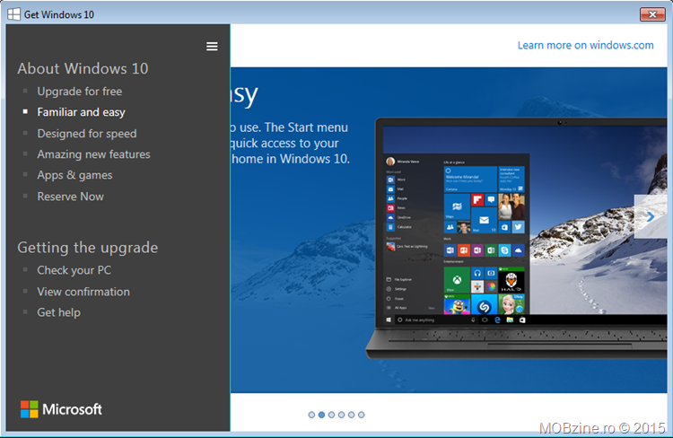Jump to last slide pagination dot

361,415
